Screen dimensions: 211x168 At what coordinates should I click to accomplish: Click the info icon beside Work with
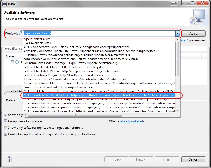tap(21, 32)
